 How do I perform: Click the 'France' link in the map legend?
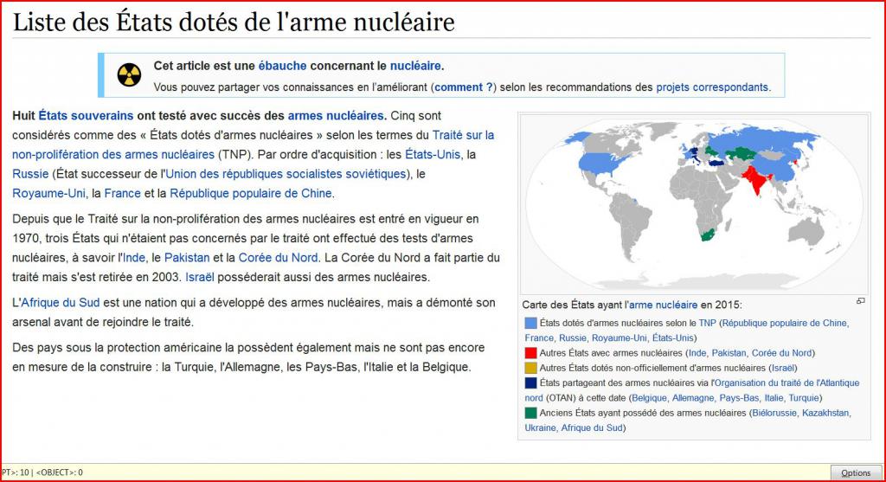point(539,337)
